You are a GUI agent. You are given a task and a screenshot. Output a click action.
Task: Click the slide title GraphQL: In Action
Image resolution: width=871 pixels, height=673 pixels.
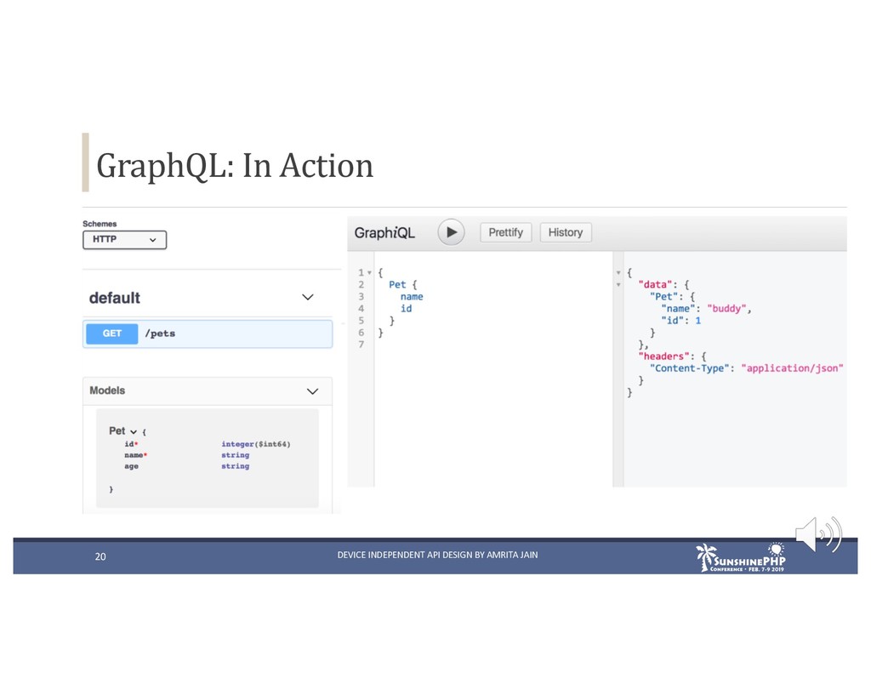tap(235, 166)
